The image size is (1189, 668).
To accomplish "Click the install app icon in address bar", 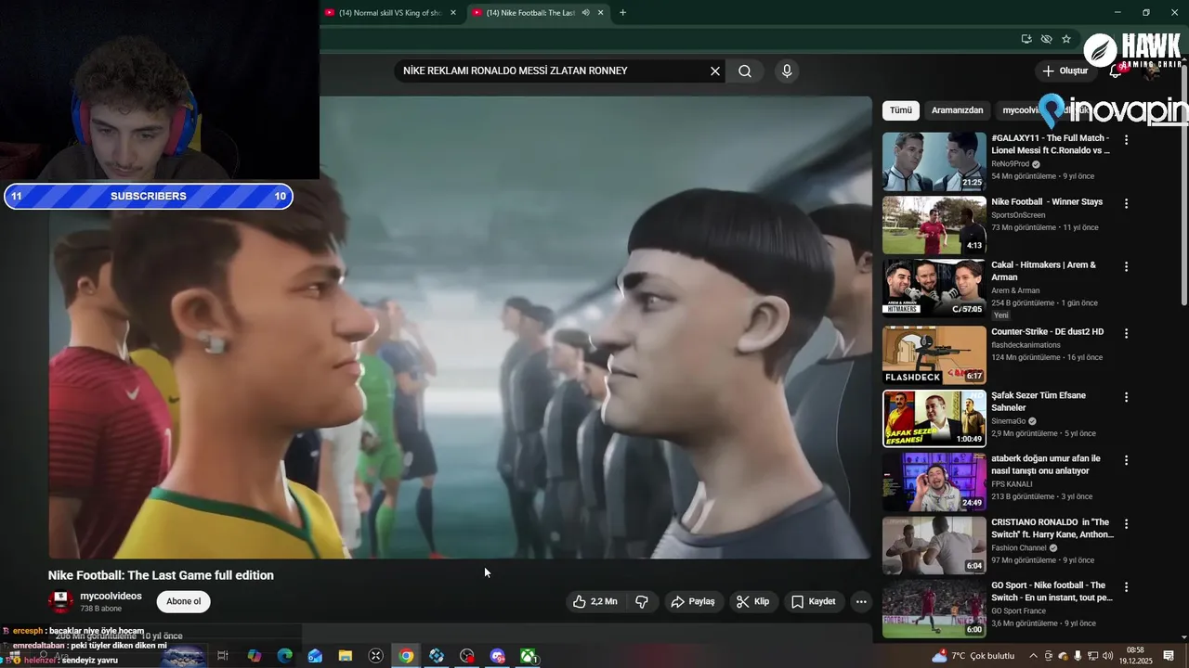I will coord(1026,39).
